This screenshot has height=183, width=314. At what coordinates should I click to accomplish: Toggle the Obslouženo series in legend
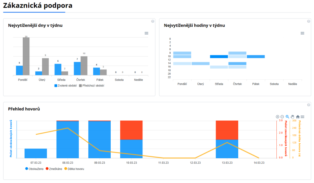[36, 169]
